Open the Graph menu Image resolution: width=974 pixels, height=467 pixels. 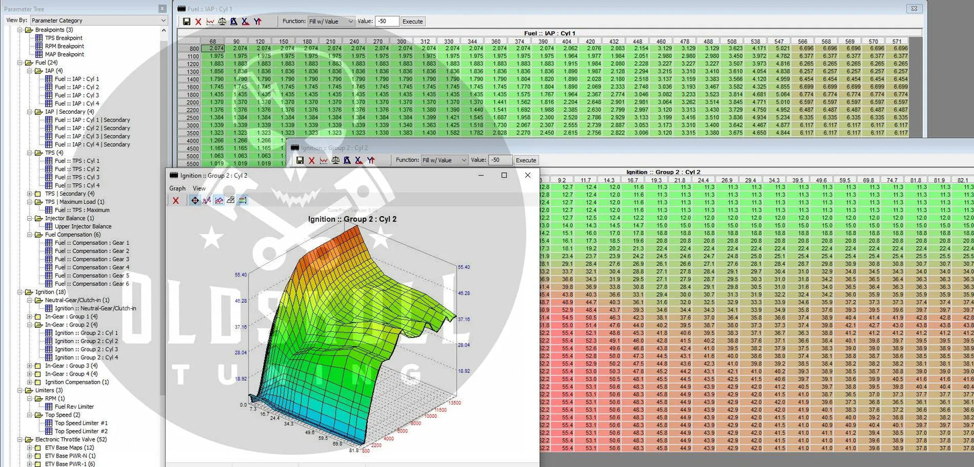(177, 188)
